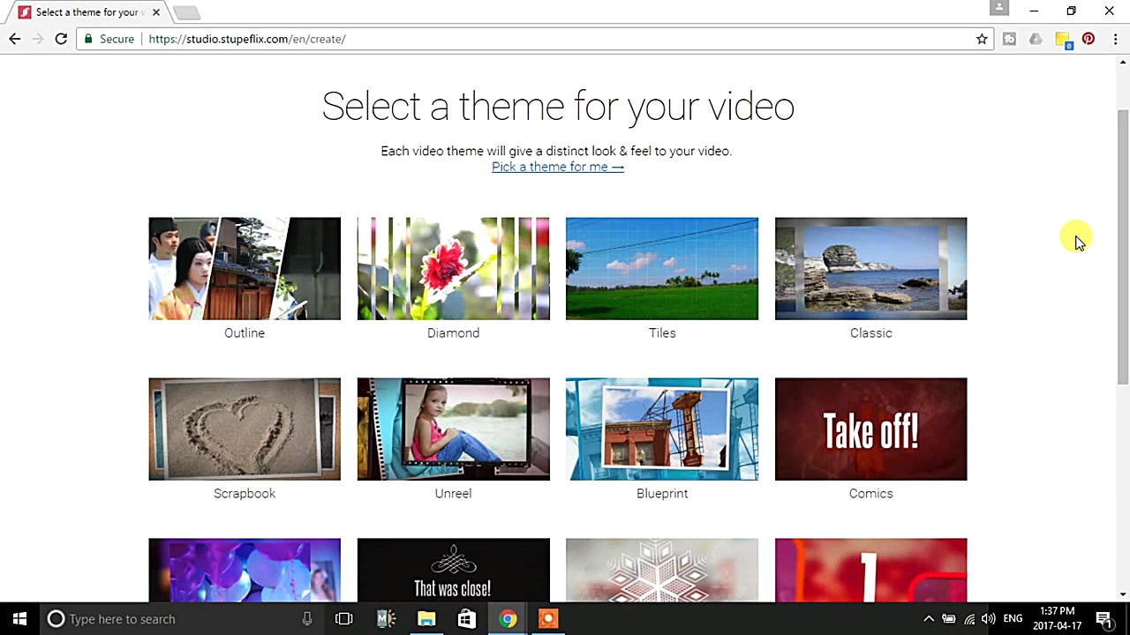Click the page vertical scrollbar thumb
Image resolution: width=1130 pixels, height=635 pixels.
pyautogui.click(x=1123, y=247)
